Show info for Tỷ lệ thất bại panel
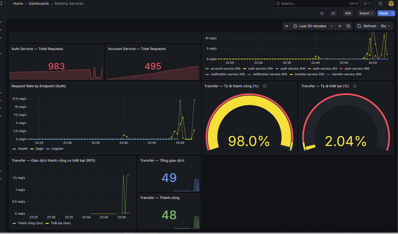 [x=355, y=86]
